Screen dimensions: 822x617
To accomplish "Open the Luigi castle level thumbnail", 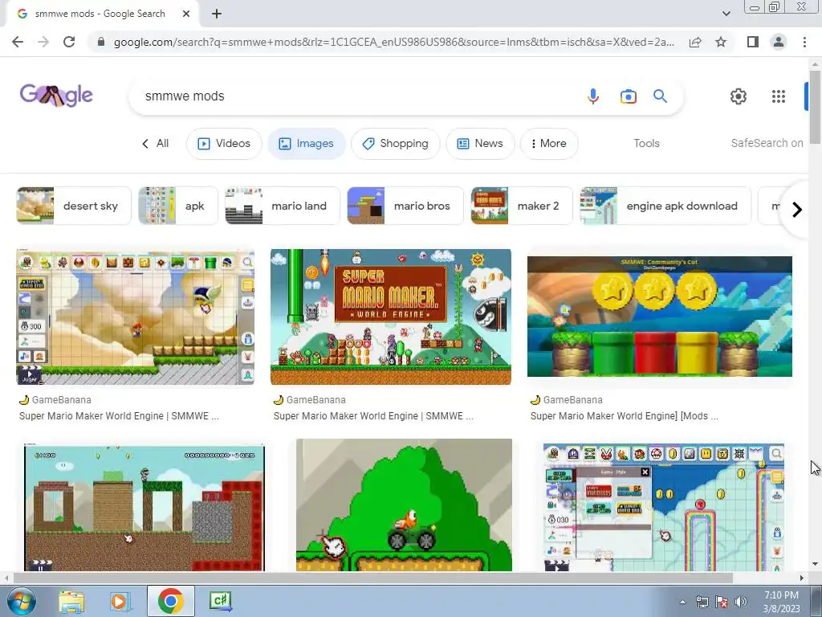I will (144, 508).
